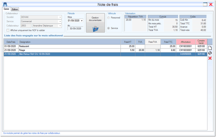The width and height of the screenshot is (216, 137).
Task: Select the Aller-Retour RdV DU 18/09/2020 row
Action: pos(105,54)
